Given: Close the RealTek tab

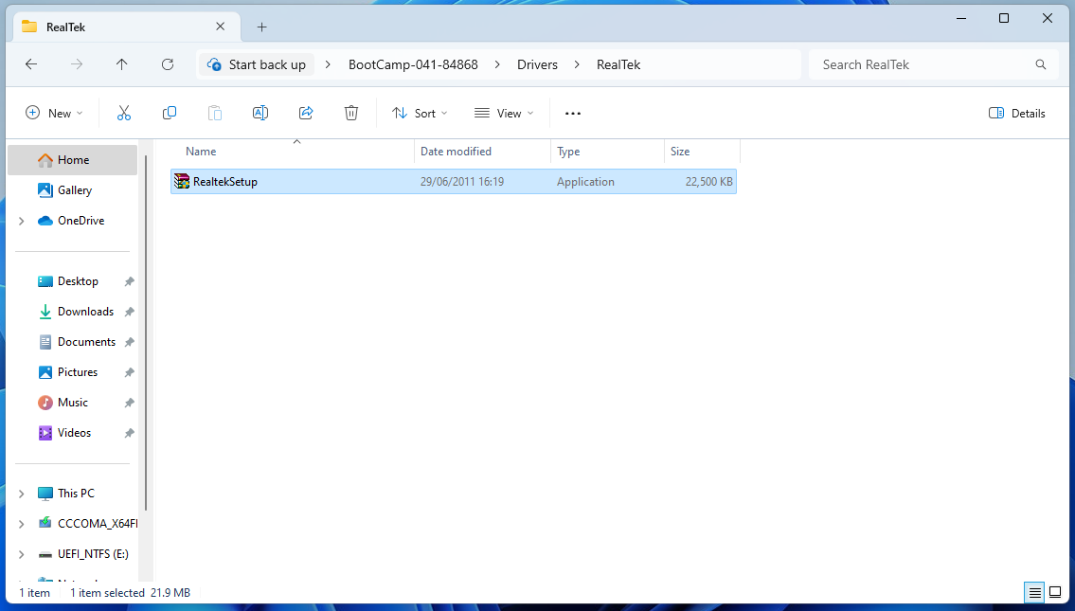Looking at the screenshot, I should click(220, 27).
